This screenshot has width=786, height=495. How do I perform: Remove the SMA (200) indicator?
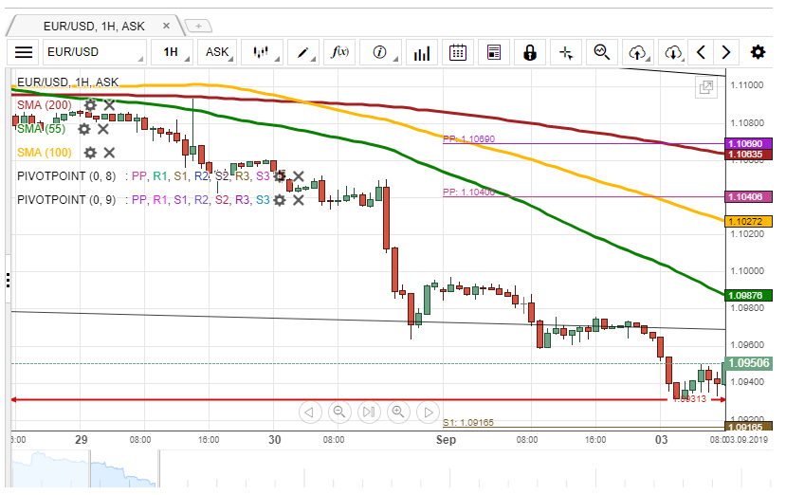click(109, 105)
